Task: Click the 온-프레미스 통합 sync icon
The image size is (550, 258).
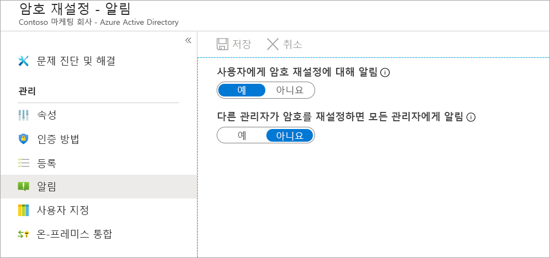Action: [x=23, y=234]
